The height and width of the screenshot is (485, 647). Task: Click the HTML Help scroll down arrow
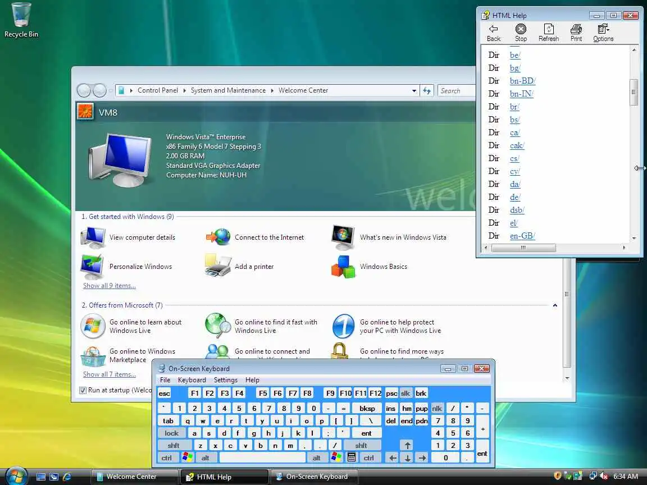(x=634, y=239)
